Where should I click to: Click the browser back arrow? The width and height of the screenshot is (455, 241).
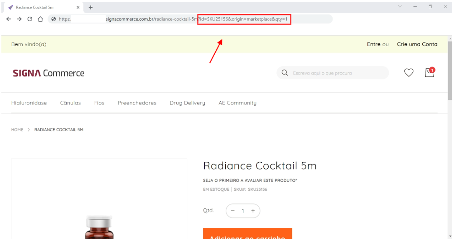coord(9,19)
